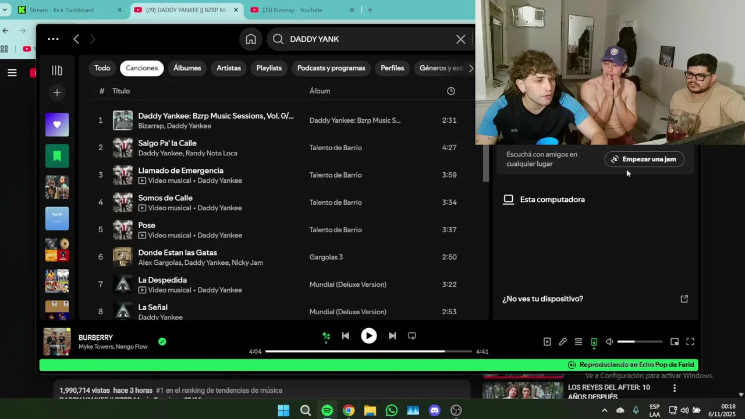
Task: Switch to the Álbumes filter
Action: (187, 68)
